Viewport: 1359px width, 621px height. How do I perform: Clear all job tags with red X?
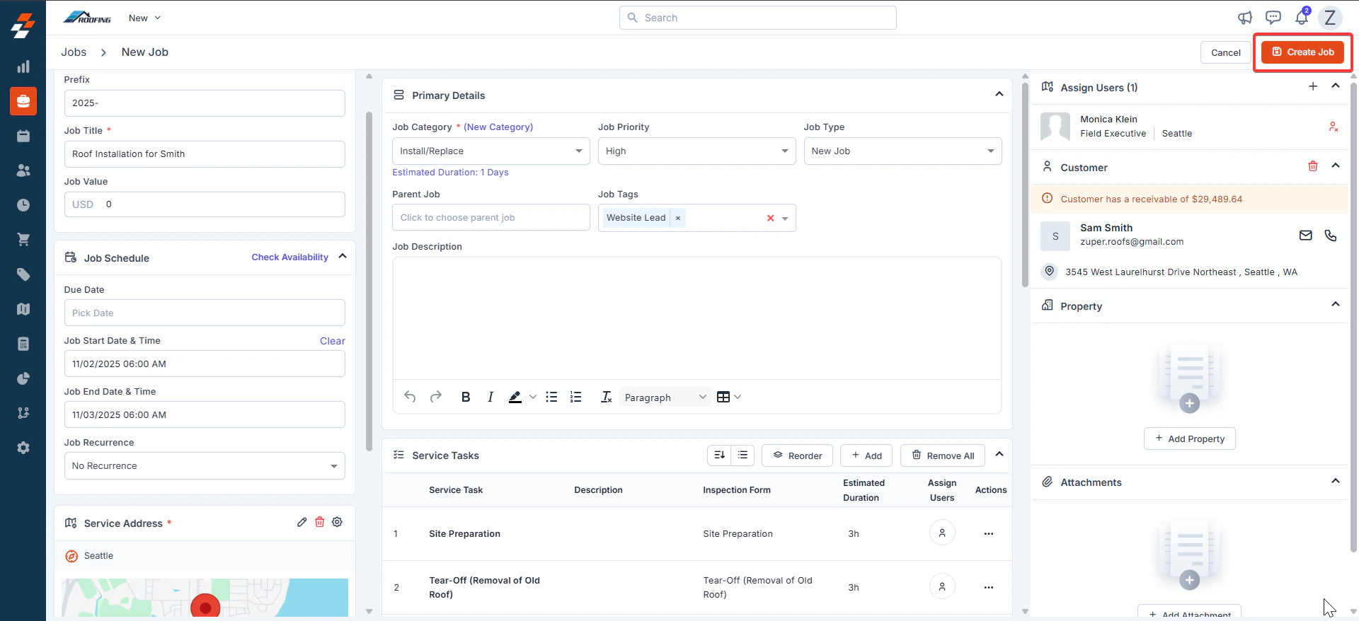[x=770, y=218]
